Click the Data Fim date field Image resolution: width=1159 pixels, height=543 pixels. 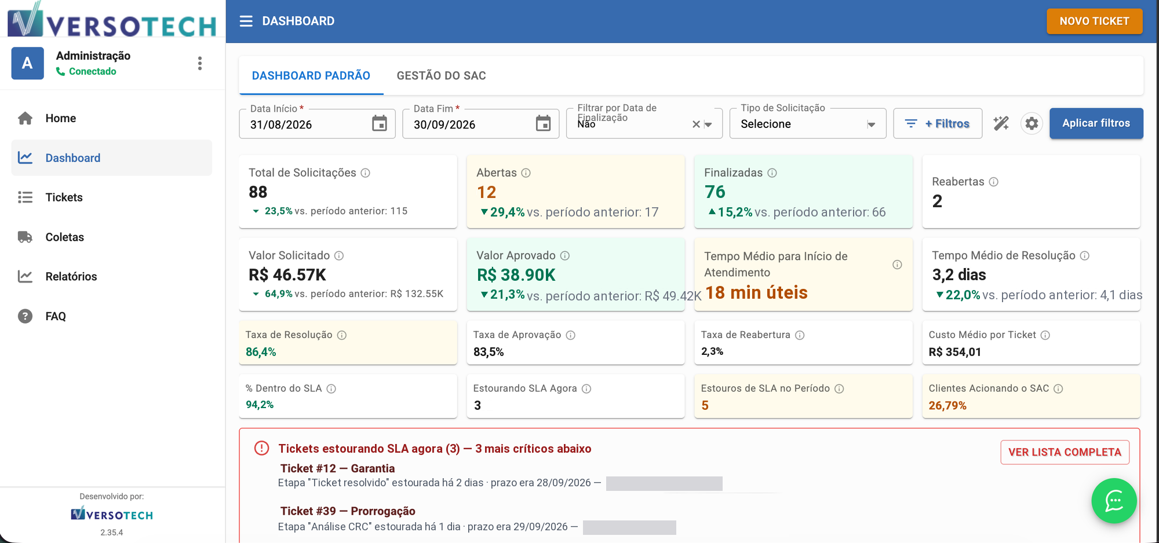pos(480,124)
